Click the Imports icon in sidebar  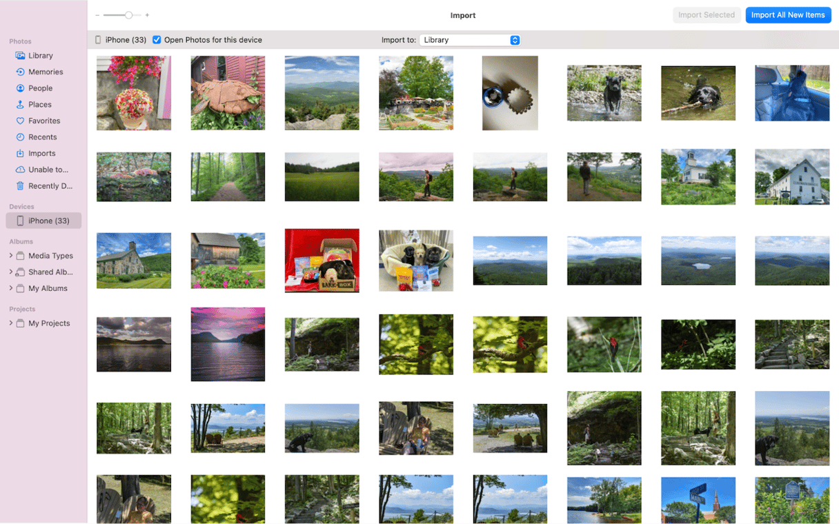tap(21, 154)
